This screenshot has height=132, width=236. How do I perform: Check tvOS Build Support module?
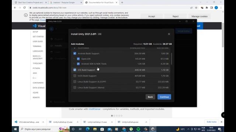coord(74,76)
